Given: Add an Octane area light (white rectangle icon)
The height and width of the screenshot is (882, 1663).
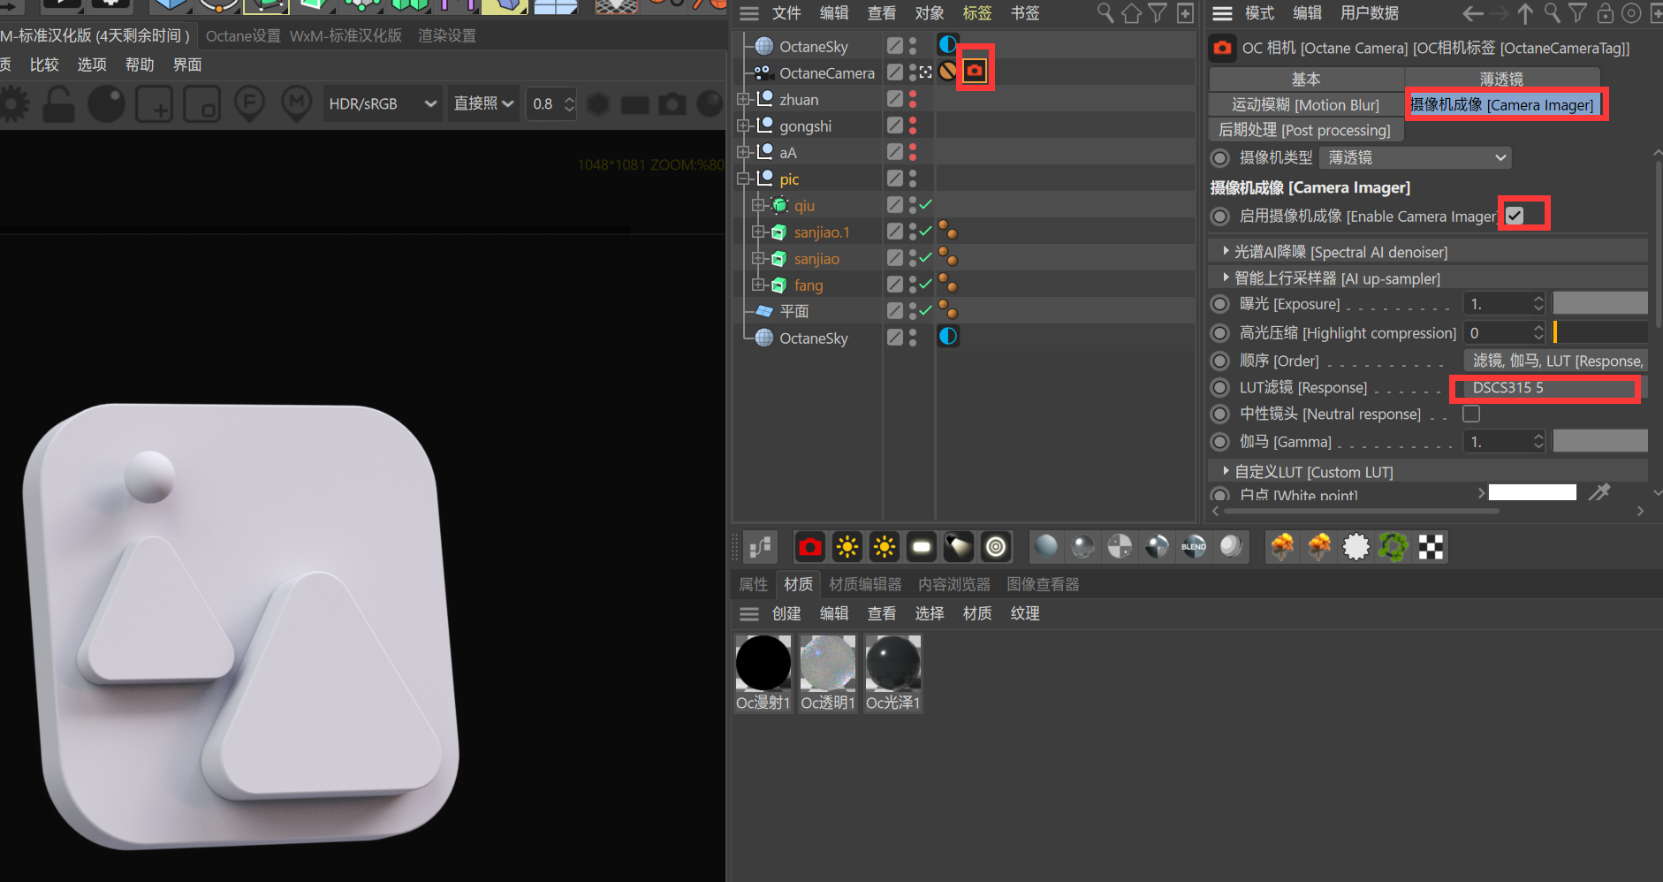Looking at the screenshot, I should (921, 547).
